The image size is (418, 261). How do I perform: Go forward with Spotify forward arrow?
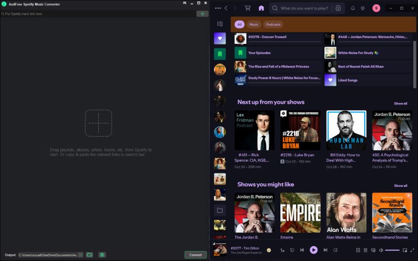click(x=235, y=8)
